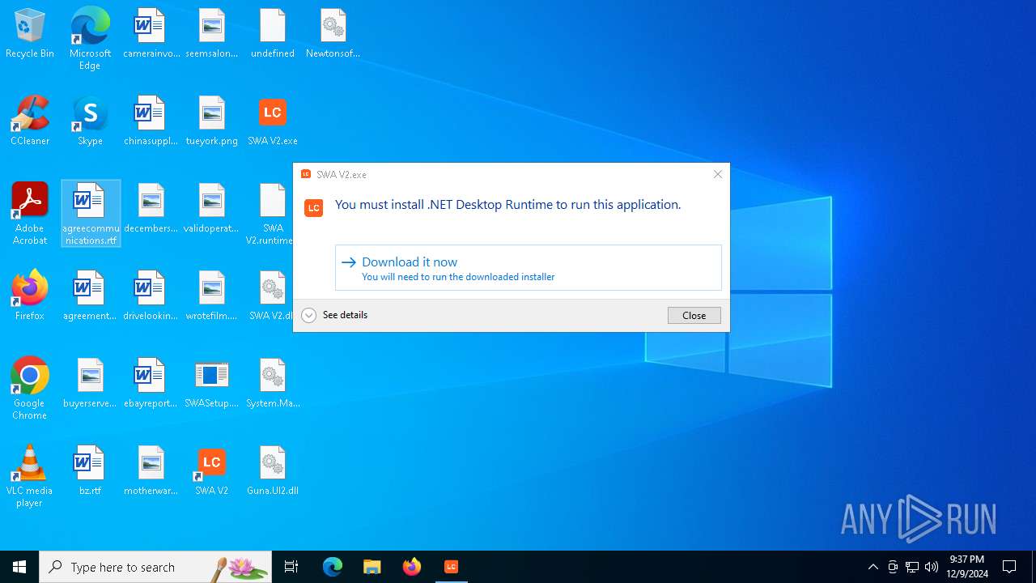The image size is (1036, 583).
Task: Click the network icon in system tray
Action: 912,567
